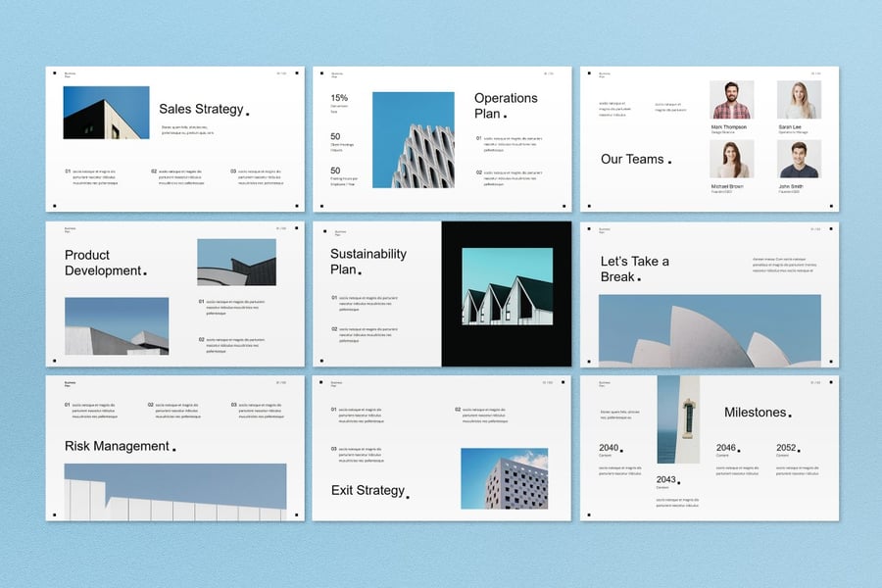Select the Let's Take a Break title

[x=635, y=269]
